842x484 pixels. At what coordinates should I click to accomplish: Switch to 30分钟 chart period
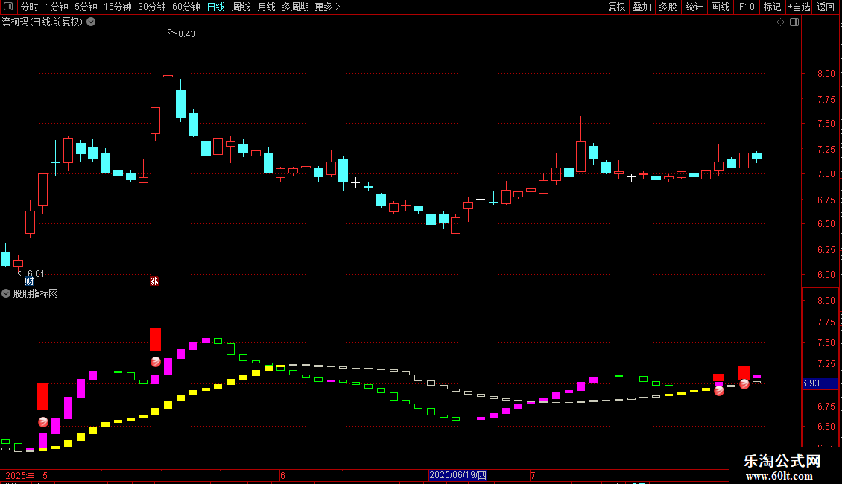click(152, 7)
